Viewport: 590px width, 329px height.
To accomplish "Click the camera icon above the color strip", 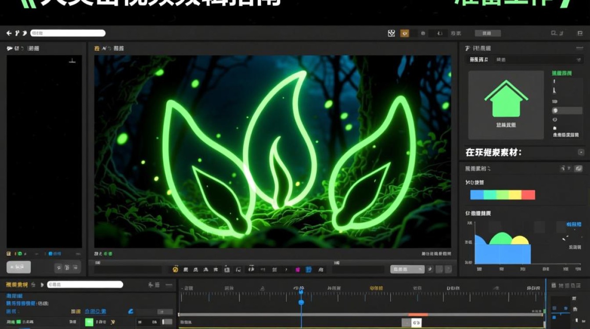I will pos(578,168).
